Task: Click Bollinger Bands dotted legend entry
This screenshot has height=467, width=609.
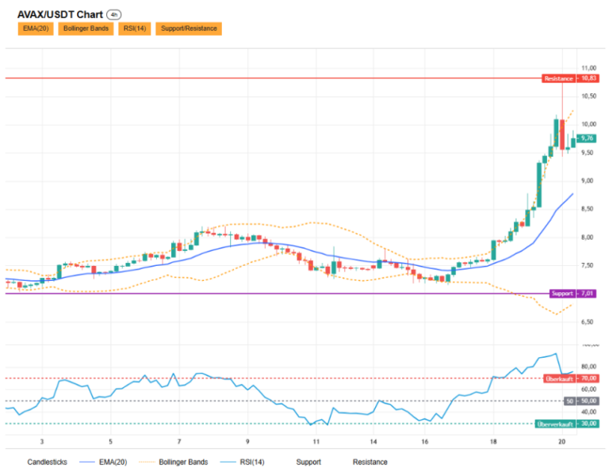Action: [x=174, y=462]
